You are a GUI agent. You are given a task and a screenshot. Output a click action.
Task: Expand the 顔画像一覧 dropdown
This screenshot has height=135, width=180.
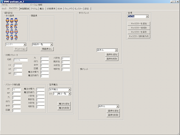tap(51, 45)
